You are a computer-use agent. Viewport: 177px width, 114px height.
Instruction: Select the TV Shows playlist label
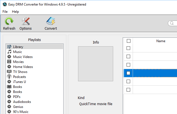(x=20, y=72)
